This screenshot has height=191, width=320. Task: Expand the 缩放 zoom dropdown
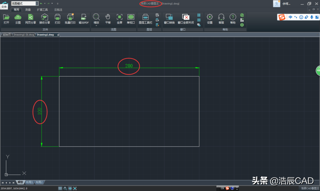click(x=96, y=25)
